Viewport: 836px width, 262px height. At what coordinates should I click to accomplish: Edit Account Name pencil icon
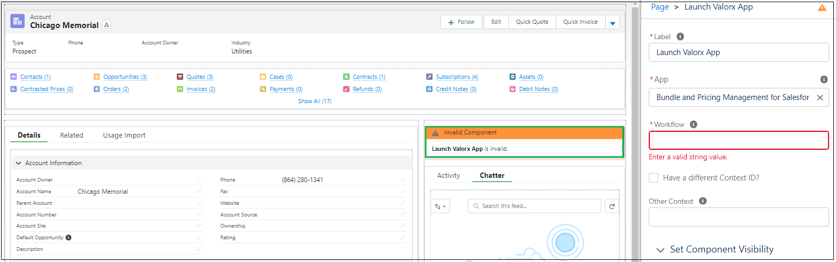pos(199,191)
